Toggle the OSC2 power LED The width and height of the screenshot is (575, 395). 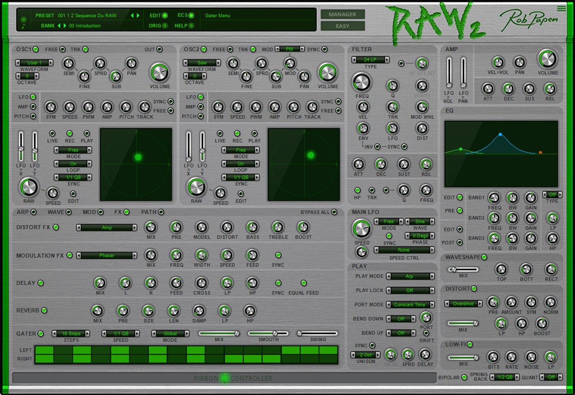(204, 49)
